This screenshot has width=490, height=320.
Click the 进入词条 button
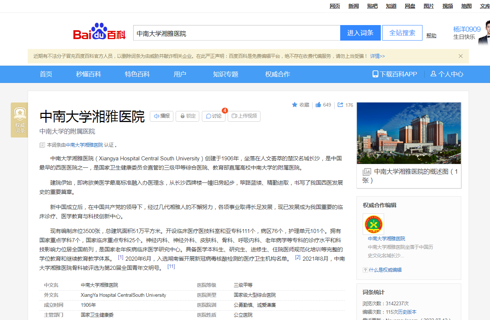(x=360, y=33)
